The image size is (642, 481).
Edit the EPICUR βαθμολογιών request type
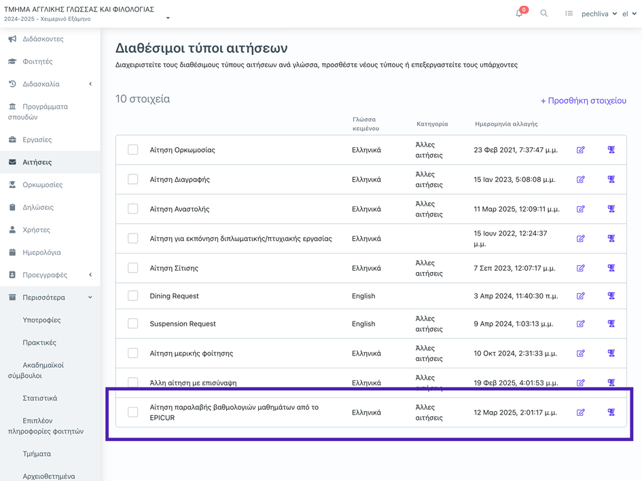pyautogui.click(x=581, y=412)
